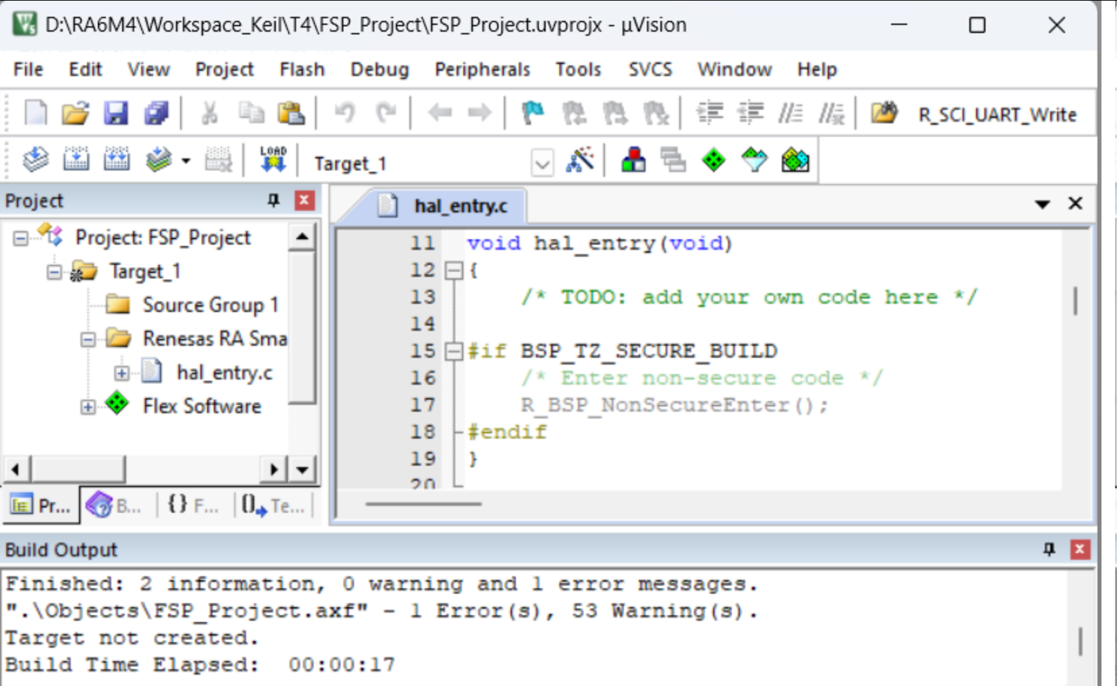Collapse the #if BSP_TZ_SECURE_BUILD code fold

coord(454,351)
